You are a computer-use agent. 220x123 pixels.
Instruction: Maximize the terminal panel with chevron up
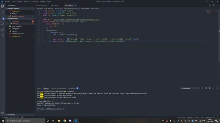(x=213, y=88)
